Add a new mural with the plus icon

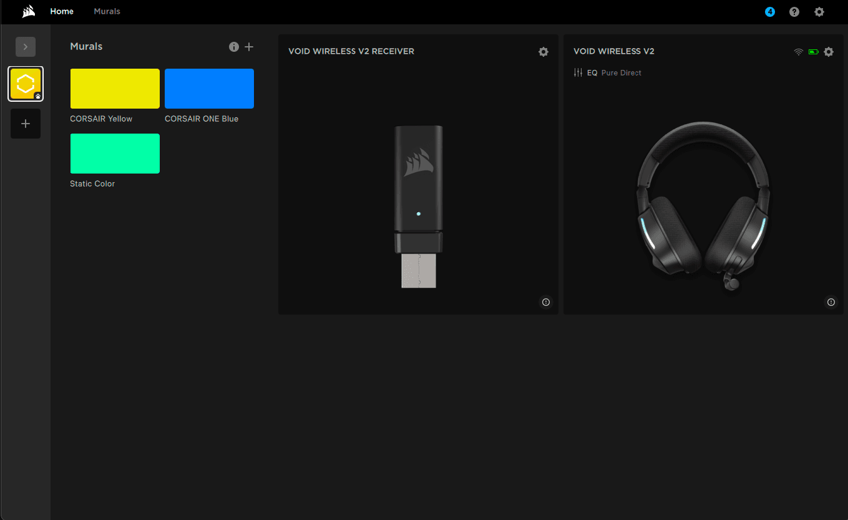pos(249,47)
